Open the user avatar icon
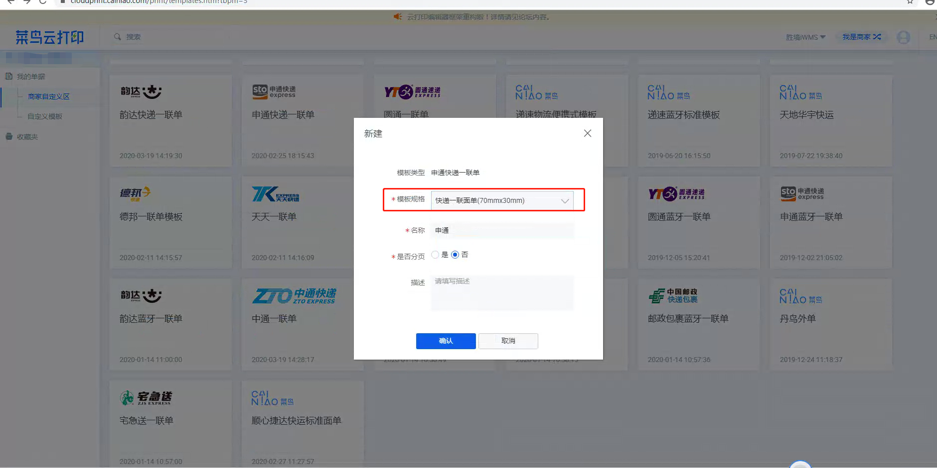 click(x=903, y=37)
